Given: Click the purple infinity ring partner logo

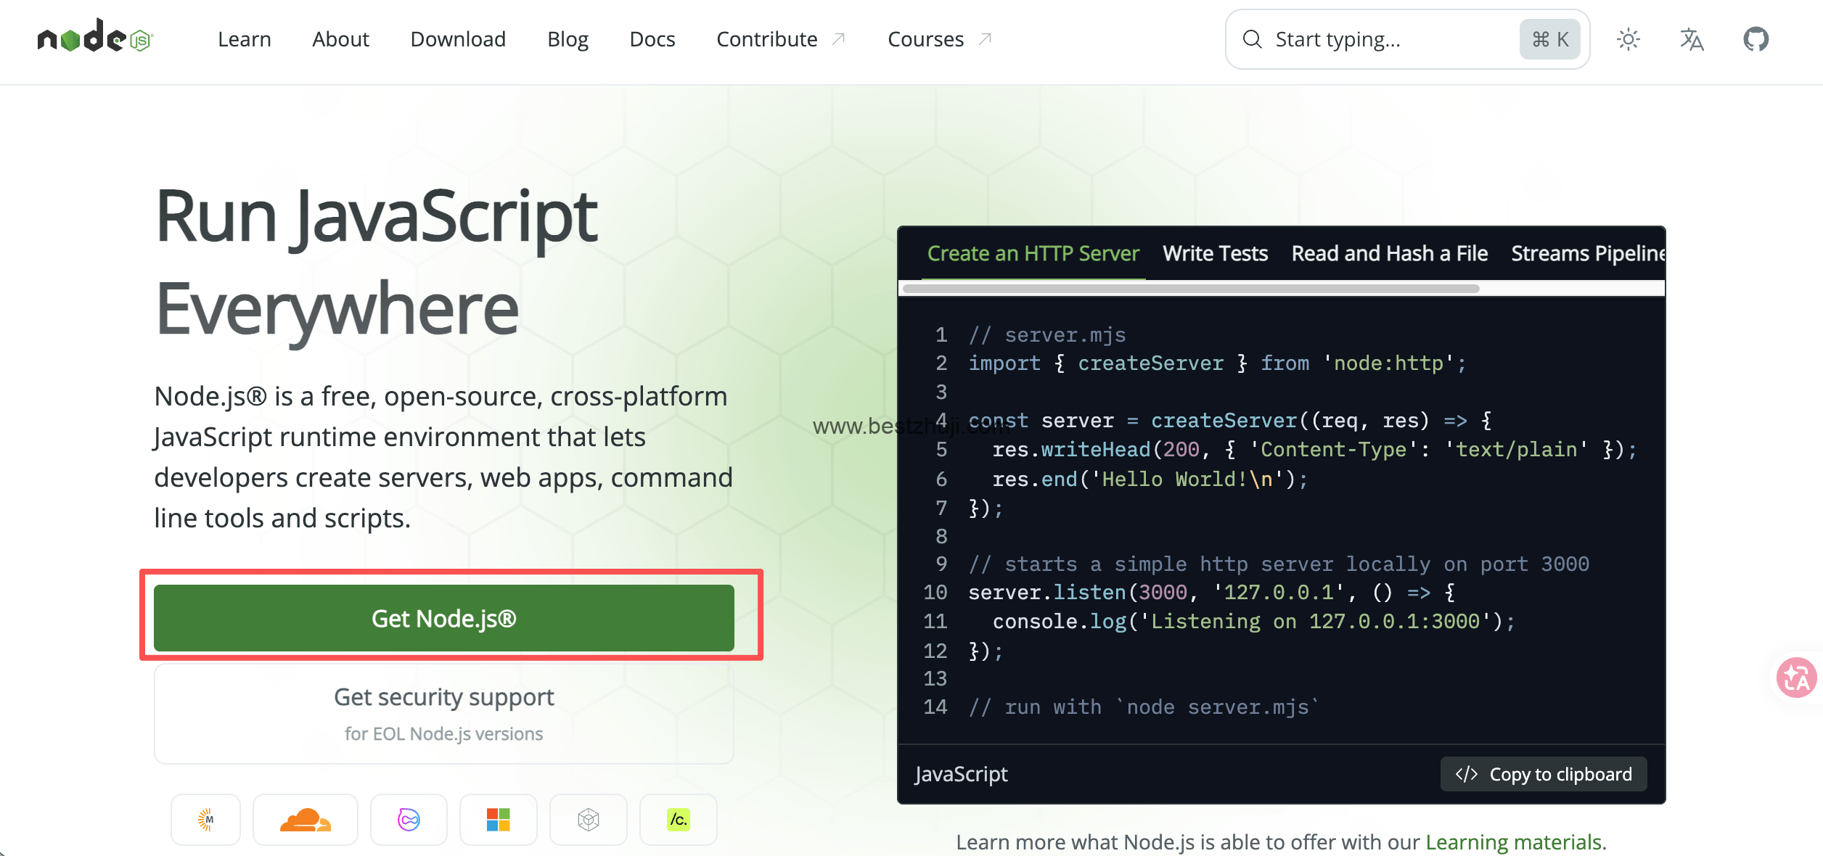Looking at the screenshot, I should tap(409, 820).
